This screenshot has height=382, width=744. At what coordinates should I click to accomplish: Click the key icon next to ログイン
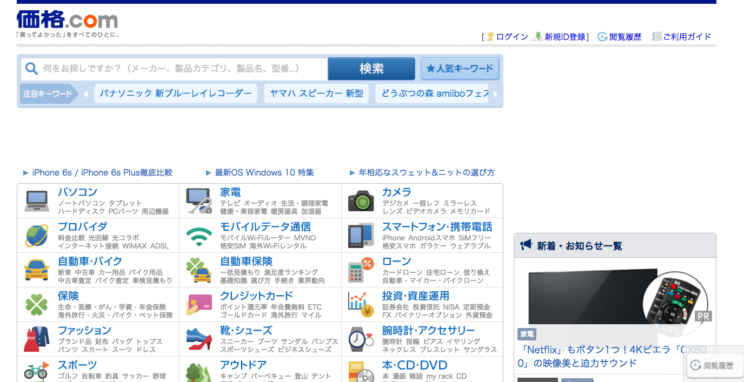tap(490, 36)
